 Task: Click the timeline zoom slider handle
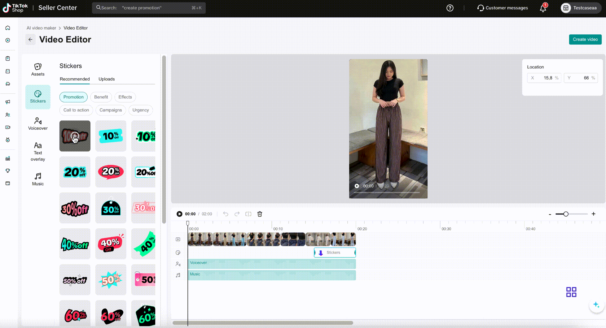566,214
